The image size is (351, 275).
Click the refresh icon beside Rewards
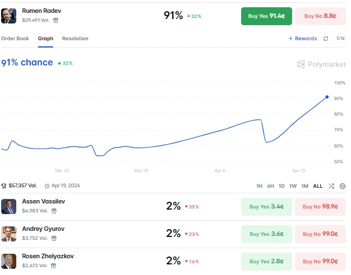pyautogui.click(x=326, y=39)
